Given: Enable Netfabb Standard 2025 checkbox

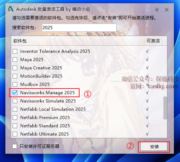Looking at the screenshot, I should tap(15, 126).
